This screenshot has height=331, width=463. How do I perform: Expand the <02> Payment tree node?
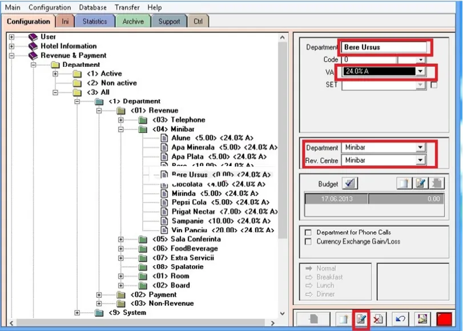click(99, 294)
